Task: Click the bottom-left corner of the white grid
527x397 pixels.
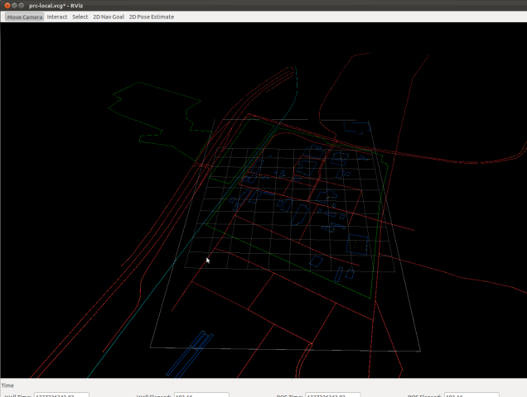Action: tap(150, 347)
